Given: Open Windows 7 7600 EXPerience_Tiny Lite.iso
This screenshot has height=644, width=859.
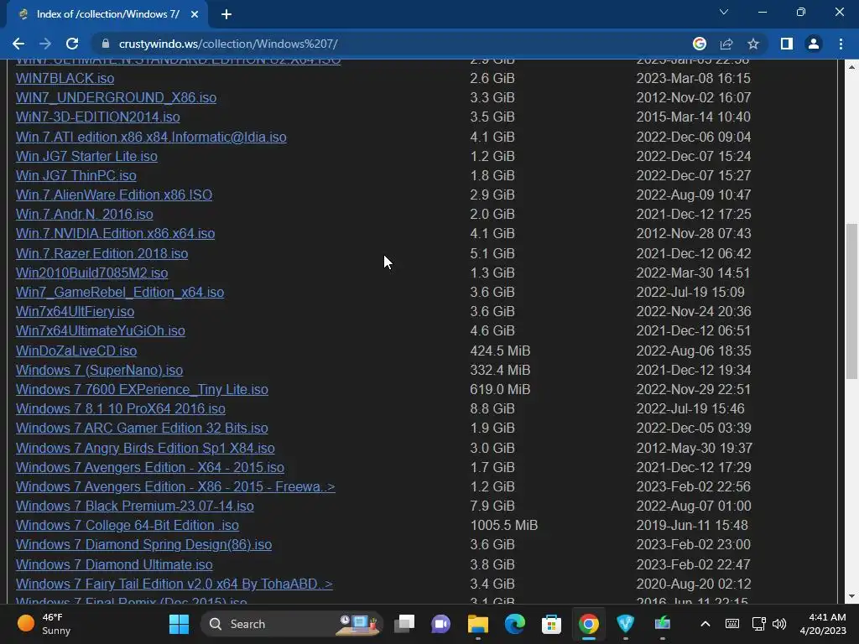Looking at the screenshot, I should 142,389.
